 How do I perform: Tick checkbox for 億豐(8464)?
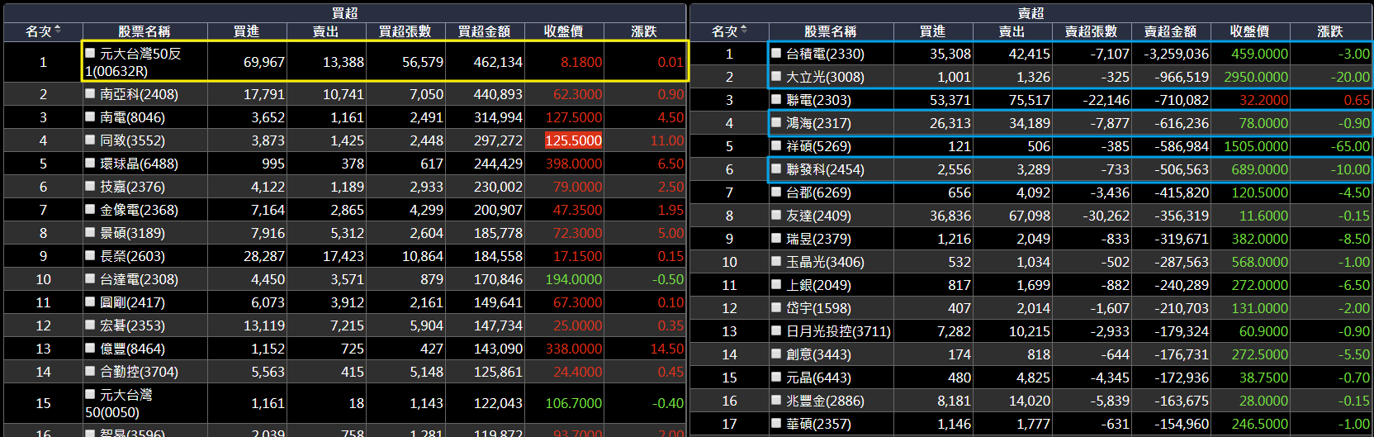(90, 348)
